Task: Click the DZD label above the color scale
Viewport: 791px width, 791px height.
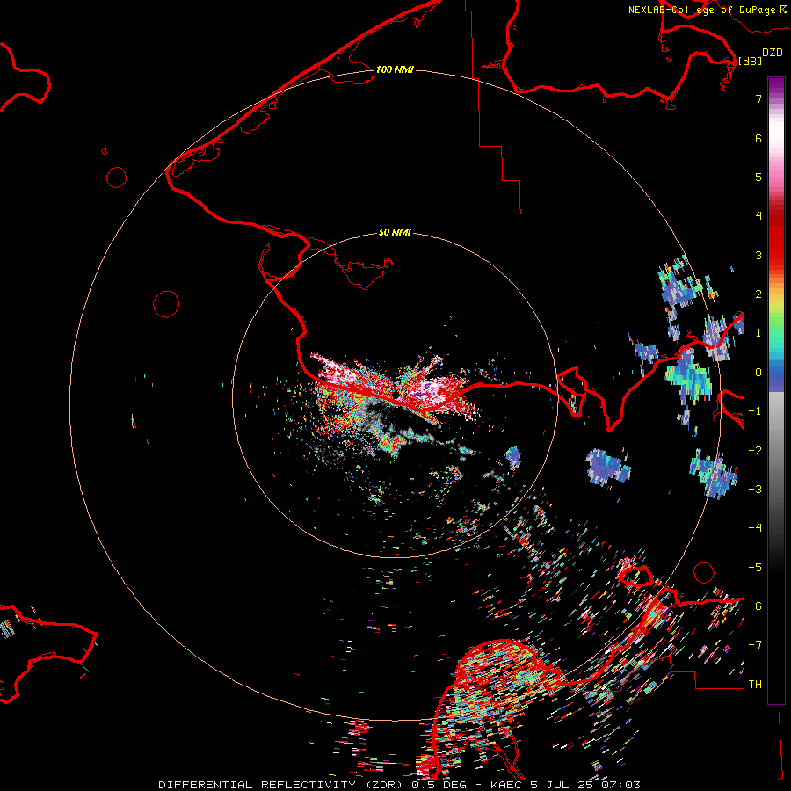Action: point(773,53)
